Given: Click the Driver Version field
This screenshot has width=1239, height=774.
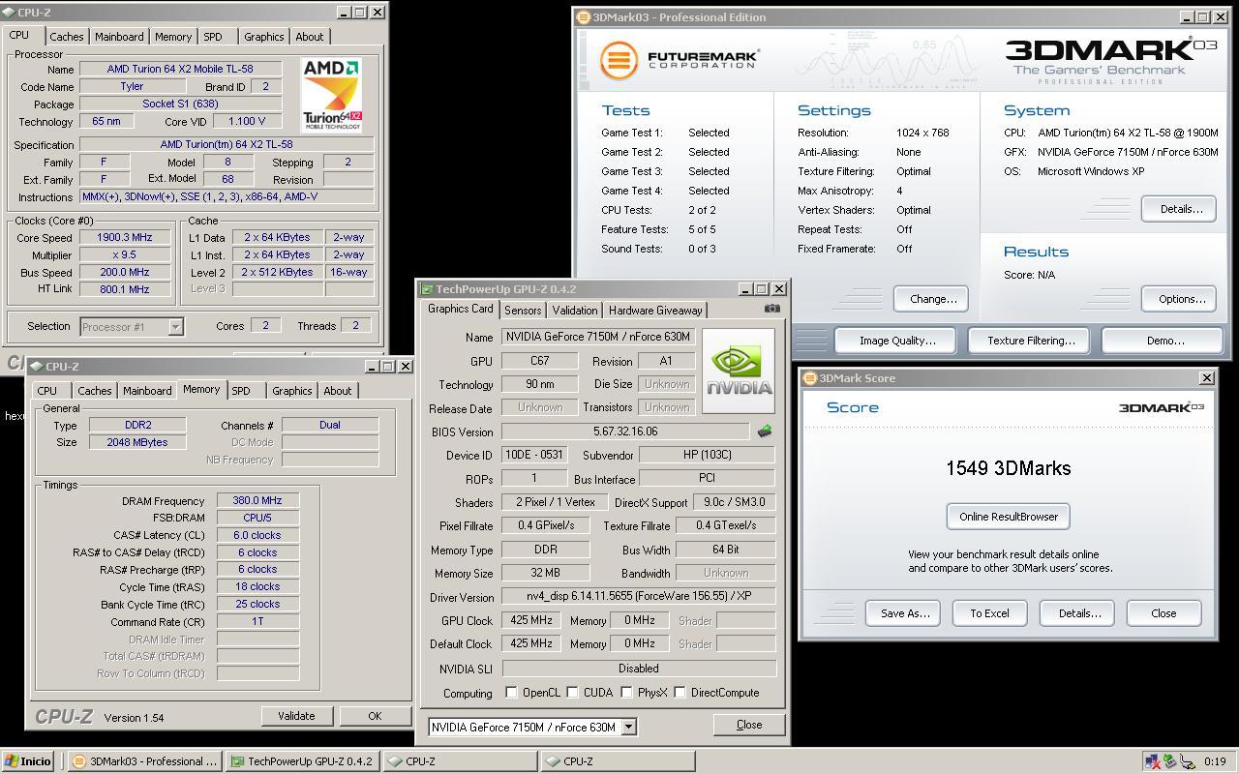Looking at the screenshot, I should (x=639, y=597).
